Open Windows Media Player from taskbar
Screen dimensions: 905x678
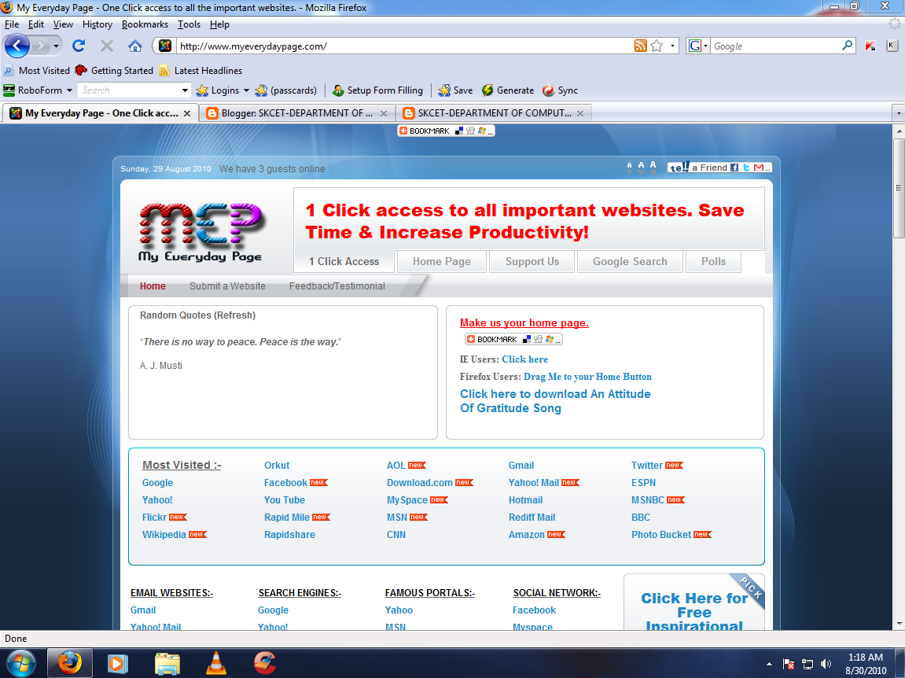[x=118, y=663]
